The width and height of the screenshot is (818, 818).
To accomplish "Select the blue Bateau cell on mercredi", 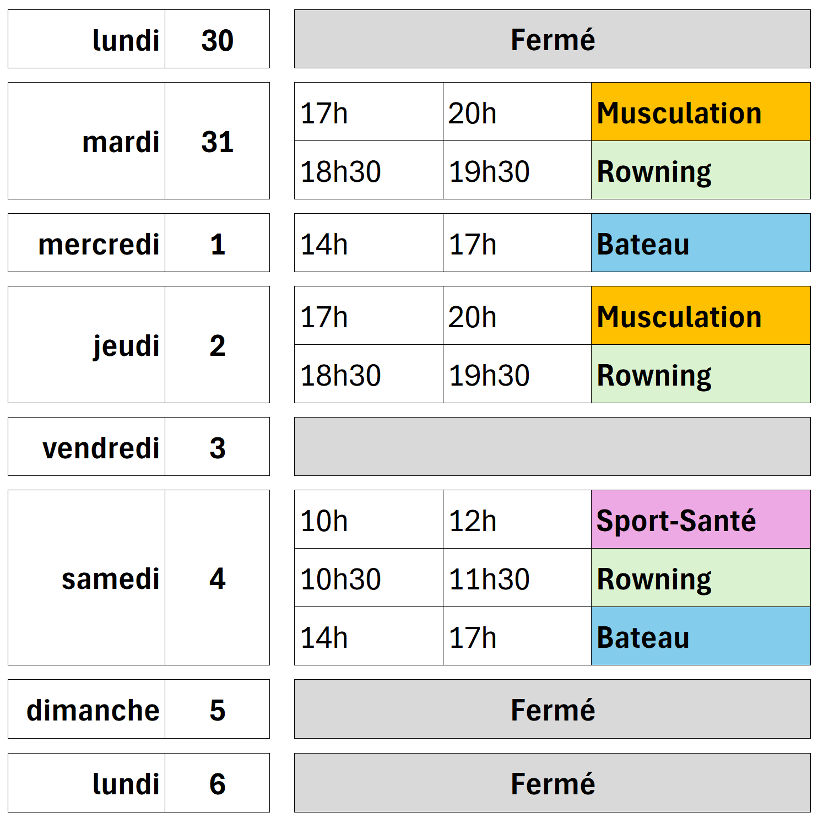I will (x=700, y=243).
